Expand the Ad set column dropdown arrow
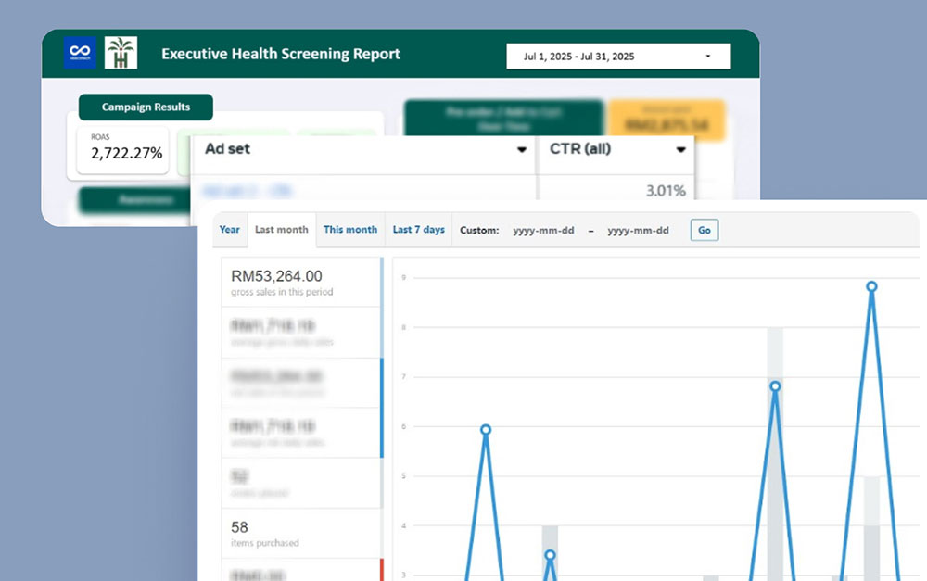This screenshot has width=927, height=581. coord(522,150)
